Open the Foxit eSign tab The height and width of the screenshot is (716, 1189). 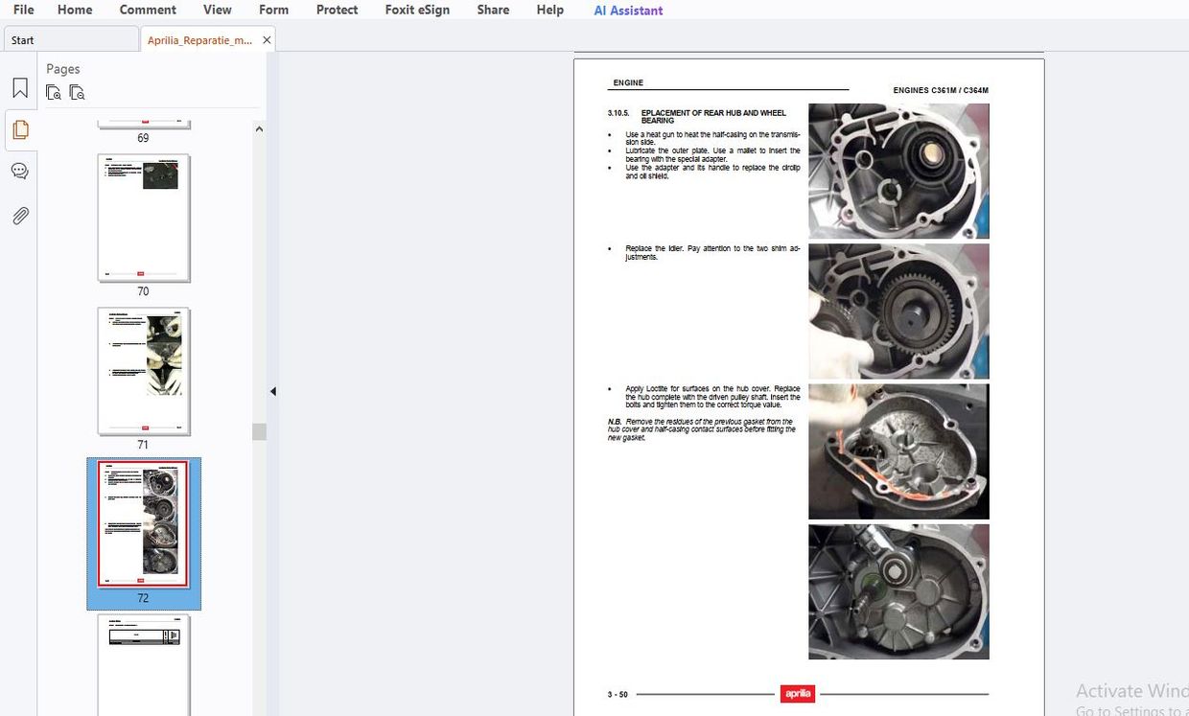click(x=417, y=10)
